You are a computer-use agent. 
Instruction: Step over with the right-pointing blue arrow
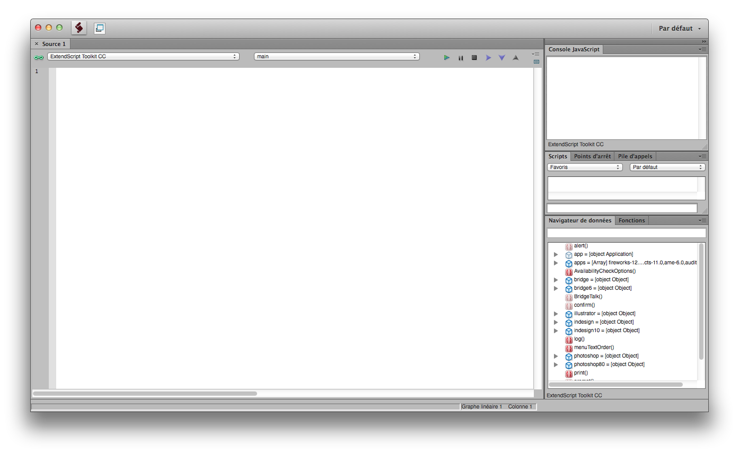pos(488,57)
